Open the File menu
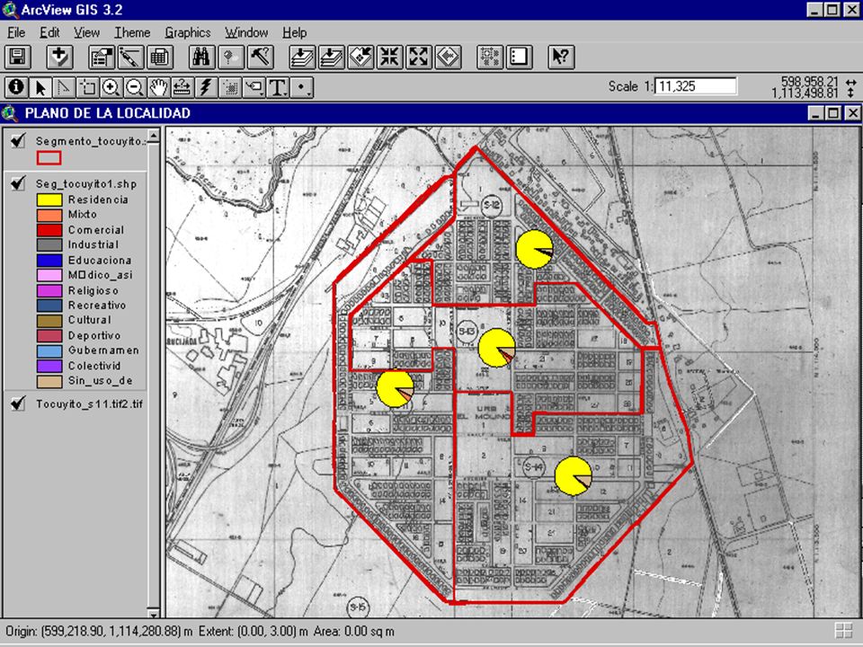This screenshot has height=647, width=863. click(x=16, y=32)
